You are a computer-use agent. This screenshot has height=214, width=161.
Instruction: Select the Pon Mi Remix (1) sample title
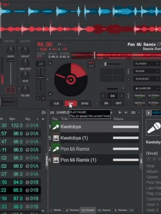coord(78,160)
